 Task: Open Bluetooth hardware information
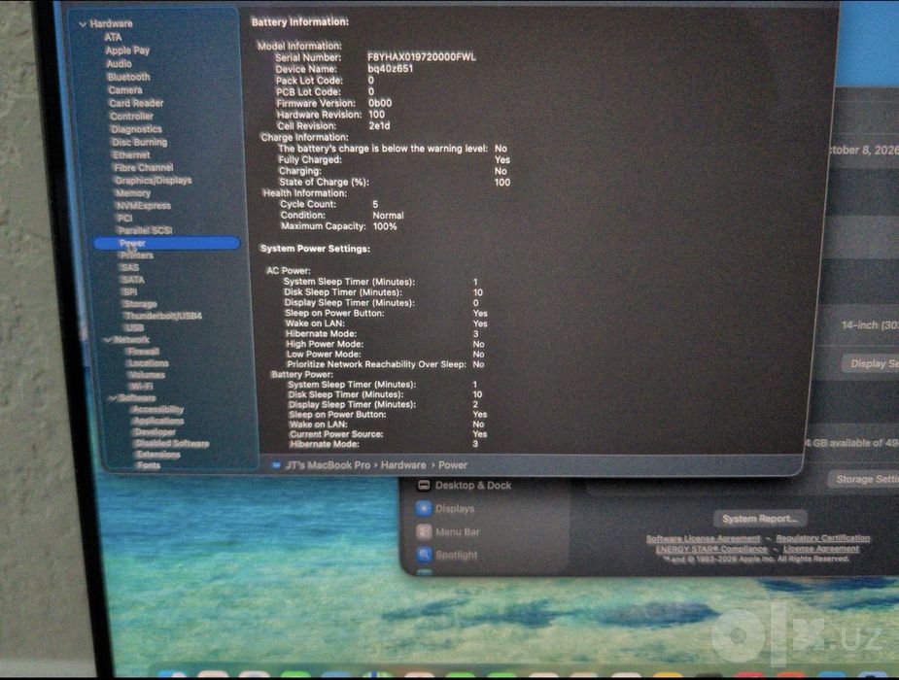click(x=128, y=77)
